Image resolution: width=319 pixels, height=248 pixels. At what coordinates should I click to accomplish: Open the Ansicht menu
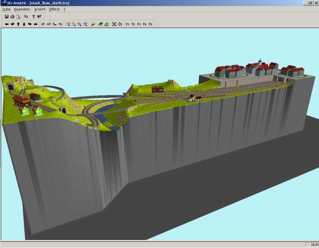pyautogui.click(x=40, y=9)
